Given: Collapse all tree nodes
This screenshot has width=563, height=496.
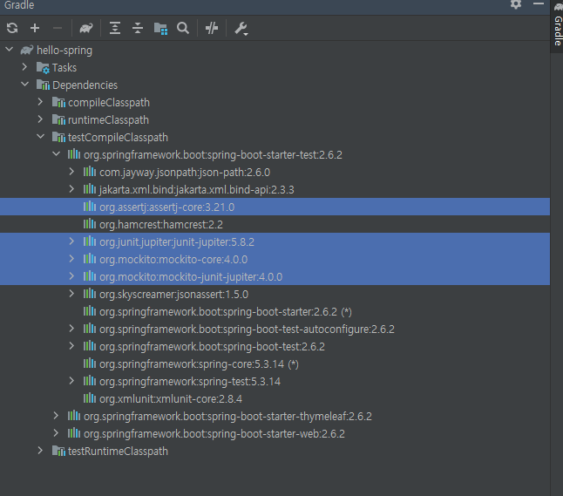Looking at the screenshot, I should pos(138,28).
